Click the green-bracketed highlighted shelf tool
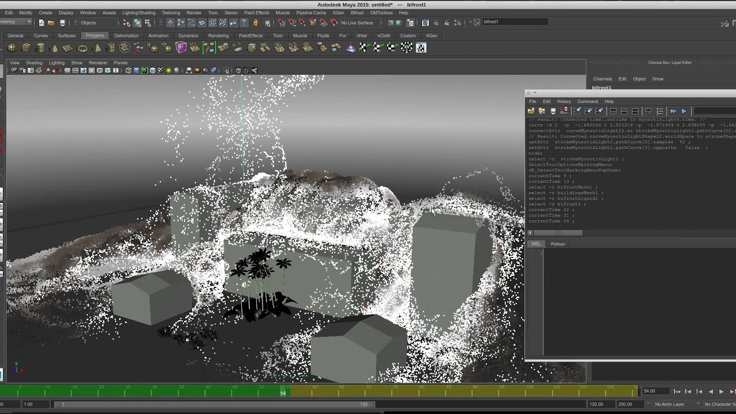 (209, 47)
